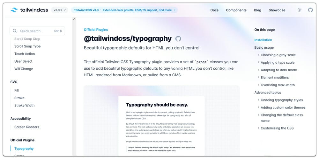Image resolution: width=319 pixels, height=159 pixels.
Task: Click the chevron before Customizing the CSS
Action: tap(258, 128)
